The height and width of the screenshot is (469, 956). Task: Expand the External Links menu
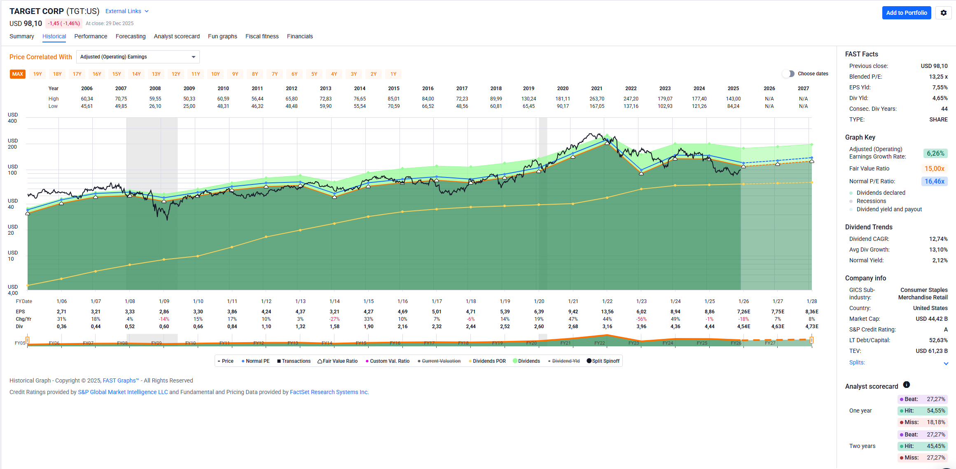point(127,11)
